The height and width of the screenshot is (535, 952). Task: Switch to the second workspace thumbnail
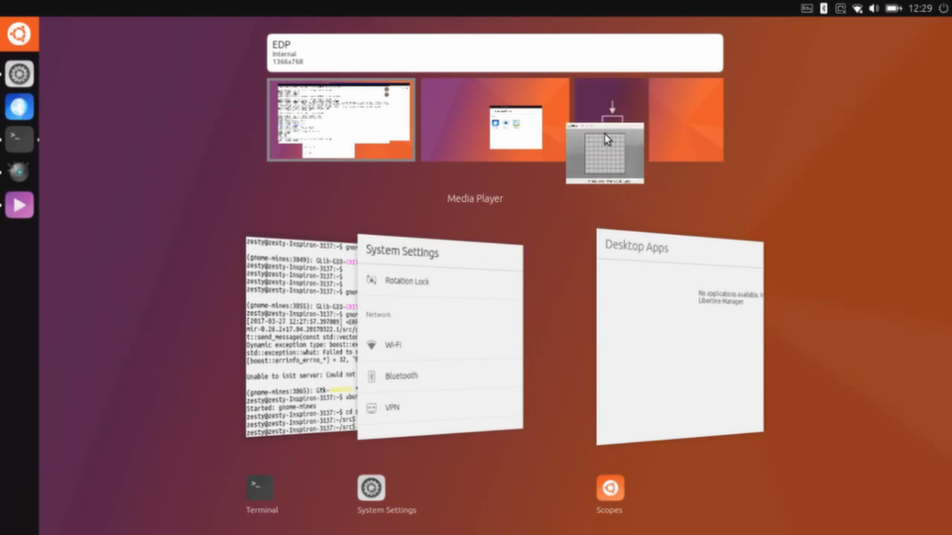tap(494, 120)
